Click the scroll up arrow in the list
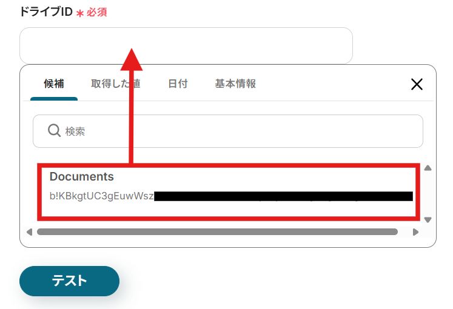Image resolution: width=453 pixels, height=309 pixels. click(428, 168)
